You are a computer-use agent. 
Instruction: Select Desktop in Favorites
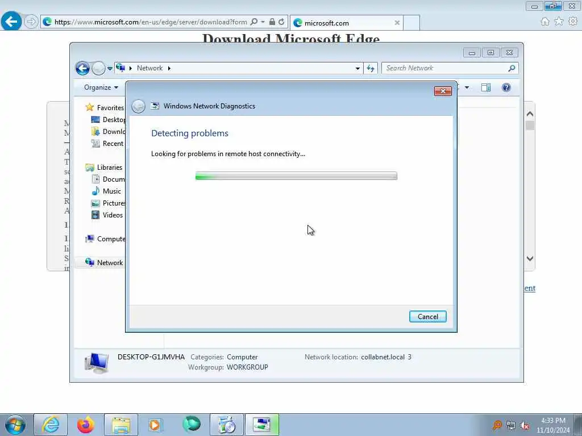click(108, 120)
